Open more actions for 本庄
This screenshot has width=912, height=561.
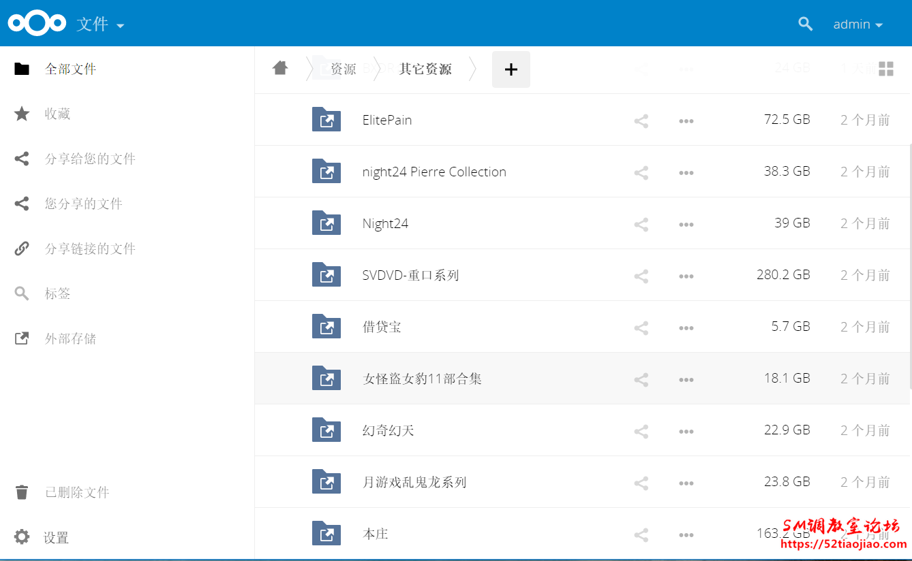(686, 535)
